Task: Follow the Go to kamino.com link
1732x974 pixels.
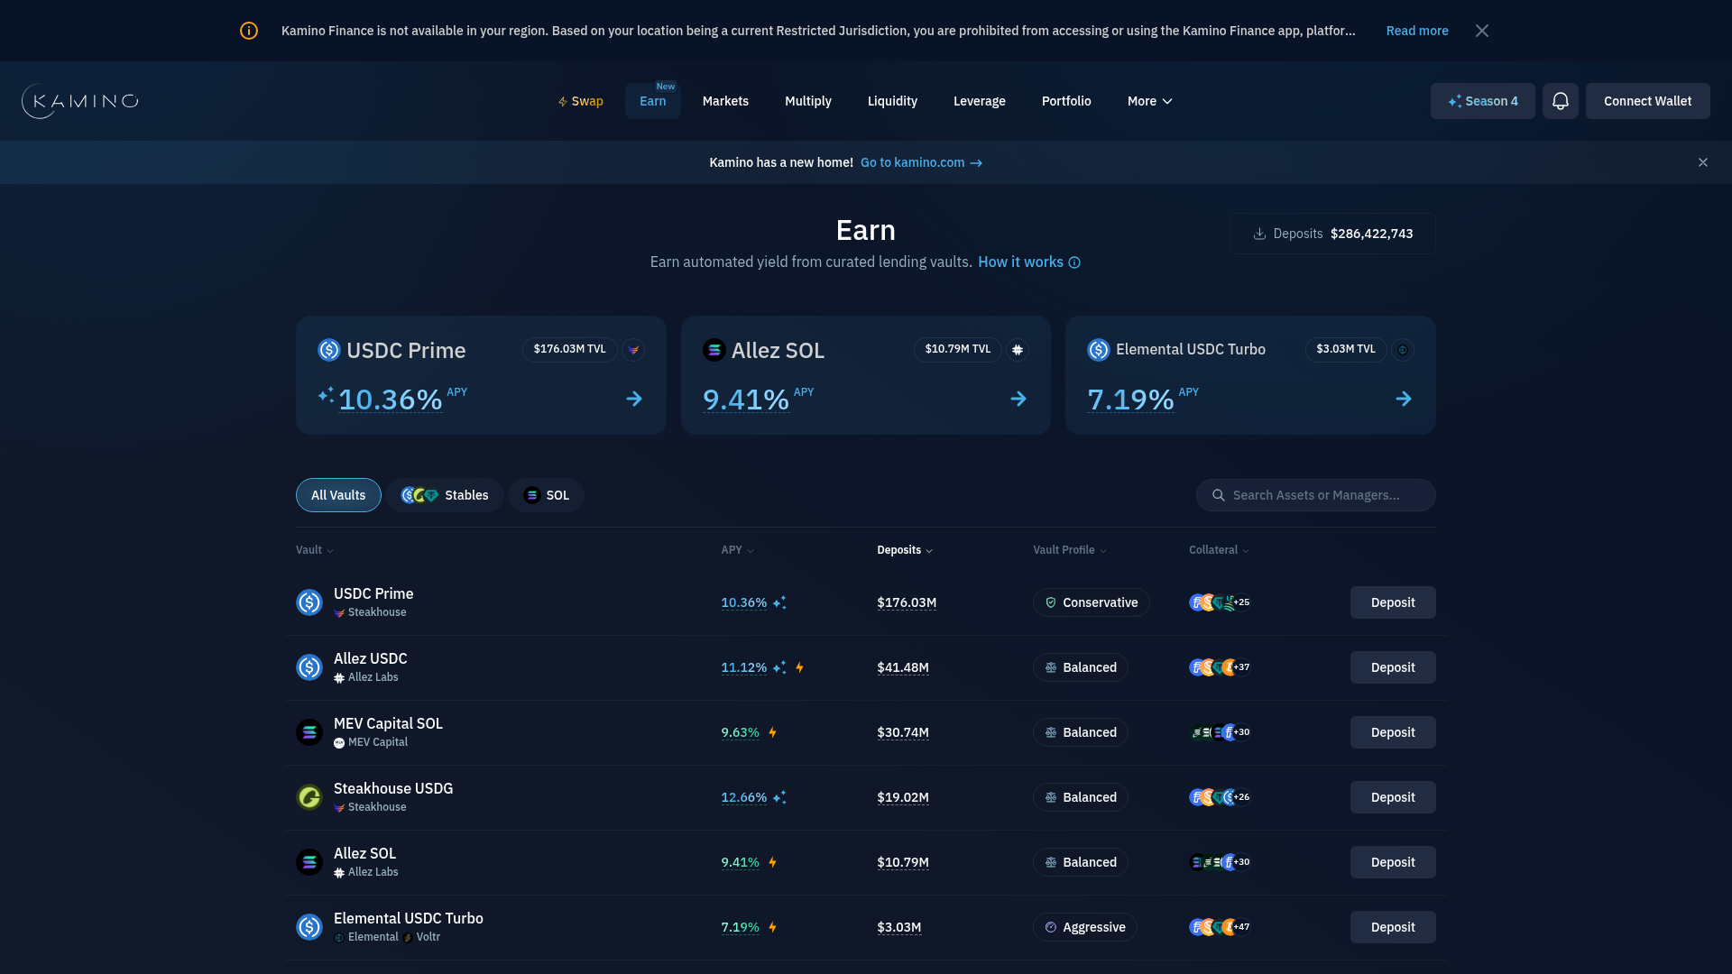Action: (921, 162)
